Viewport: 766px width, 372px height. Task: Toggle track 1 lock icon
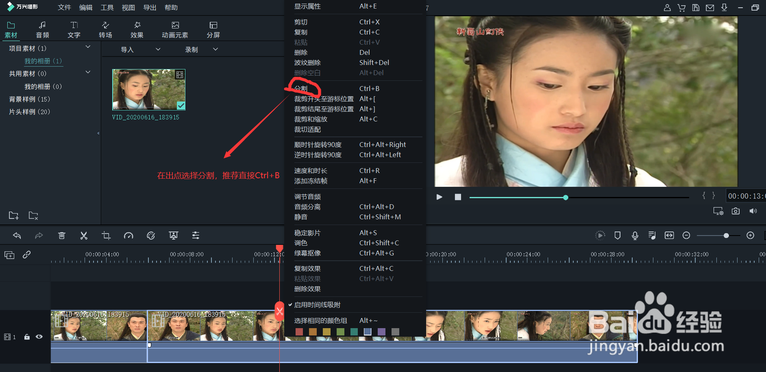tap(27, 337)
